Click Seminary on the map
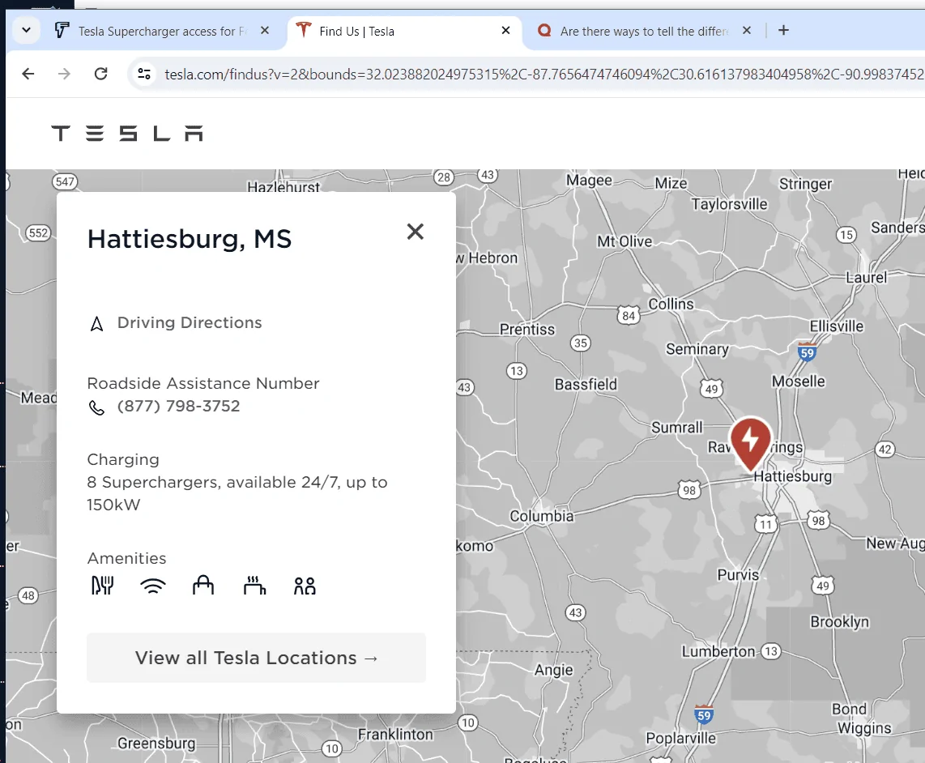 pyautogui.click(x=697, y=349)
